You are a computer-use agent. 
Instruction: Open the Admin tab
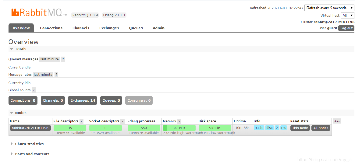159,28
